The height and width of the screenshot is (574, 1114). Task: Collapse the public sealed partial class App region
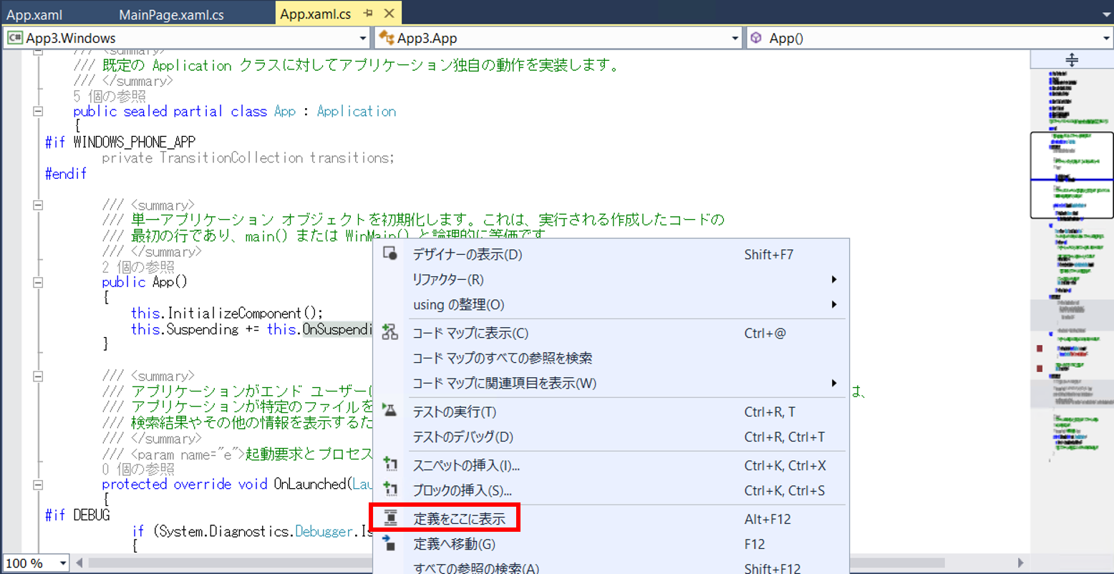37,111
